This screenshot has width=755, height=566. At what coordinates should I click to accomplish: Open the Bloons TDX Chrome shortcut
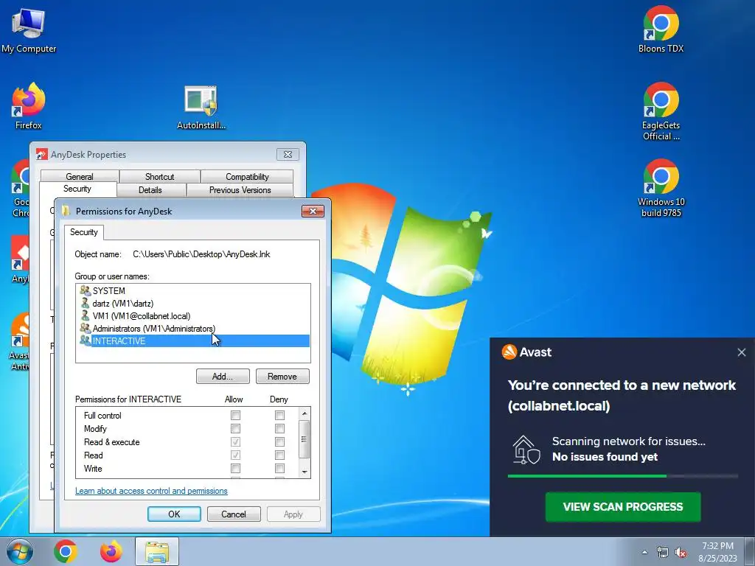tap(661, 29)
